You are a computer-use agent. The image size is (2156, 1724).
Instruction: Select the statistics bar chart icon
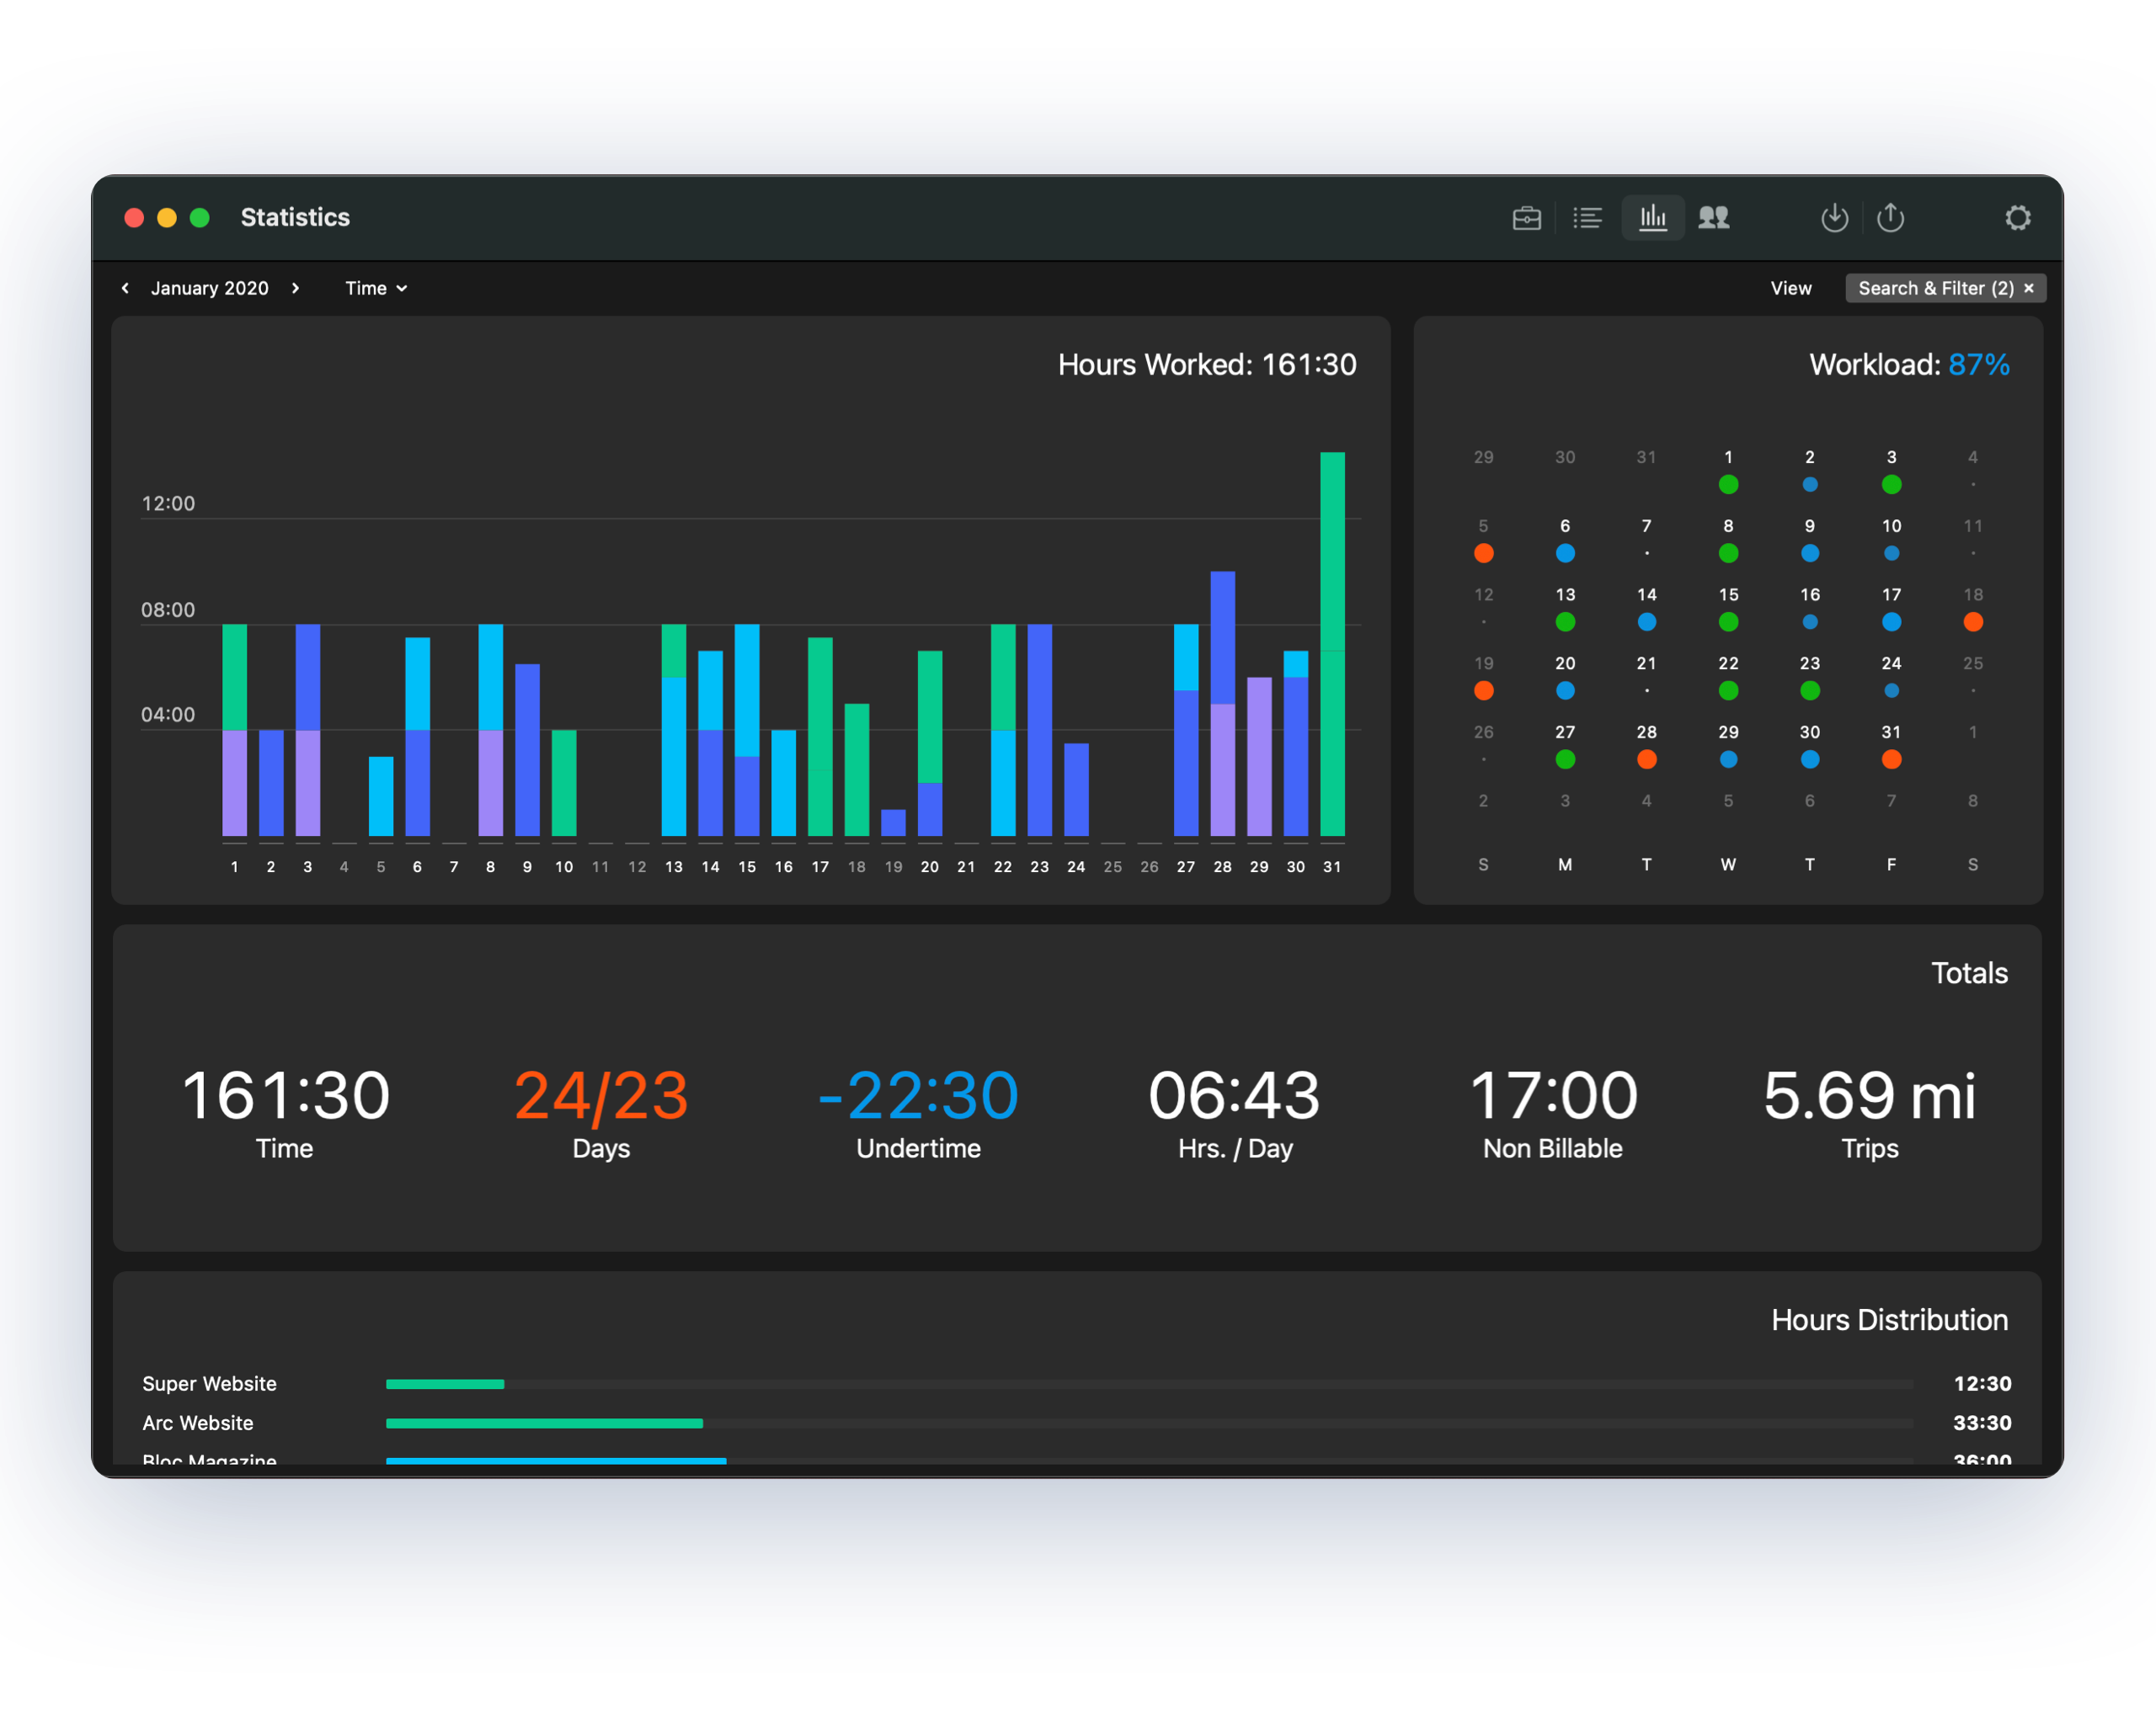click(1652, 218)
